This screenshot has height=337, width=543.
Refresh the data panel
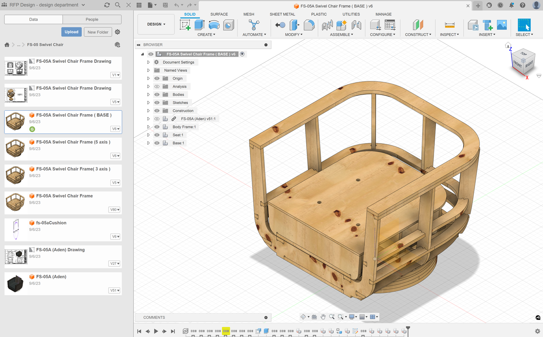[107, 5]
